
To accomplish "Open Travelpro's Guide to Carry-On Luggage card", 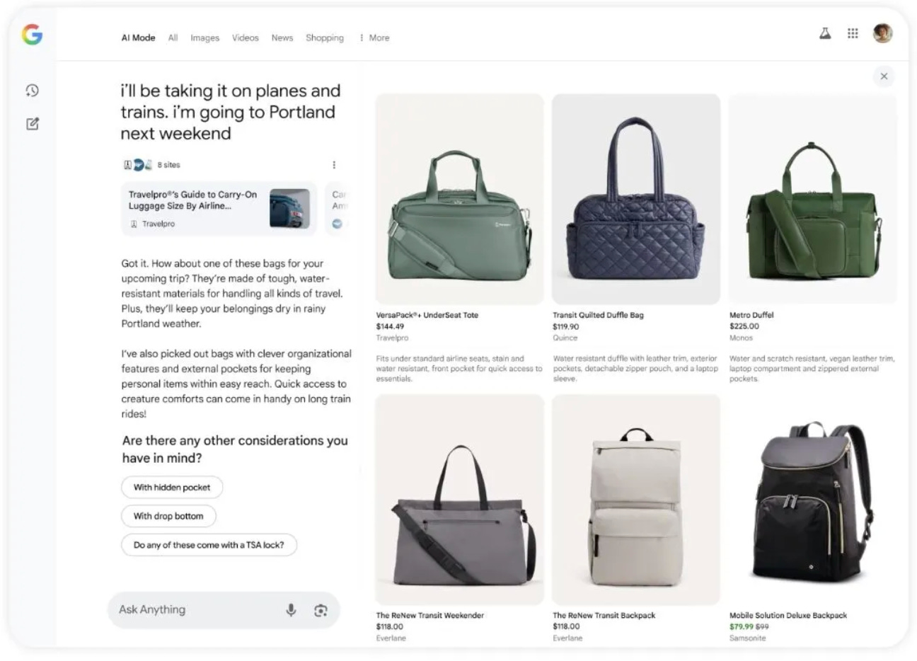I will point(219,209).
